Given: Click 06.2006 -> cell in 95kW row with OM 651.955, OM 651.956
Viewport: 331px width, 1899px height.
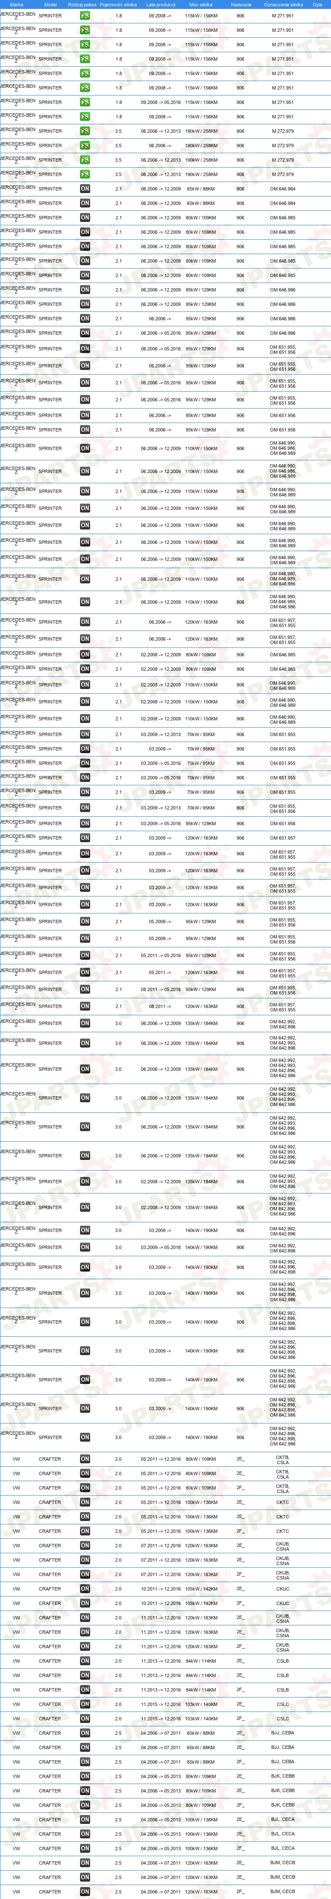Looking at the screenshot, I should point(160,366).
